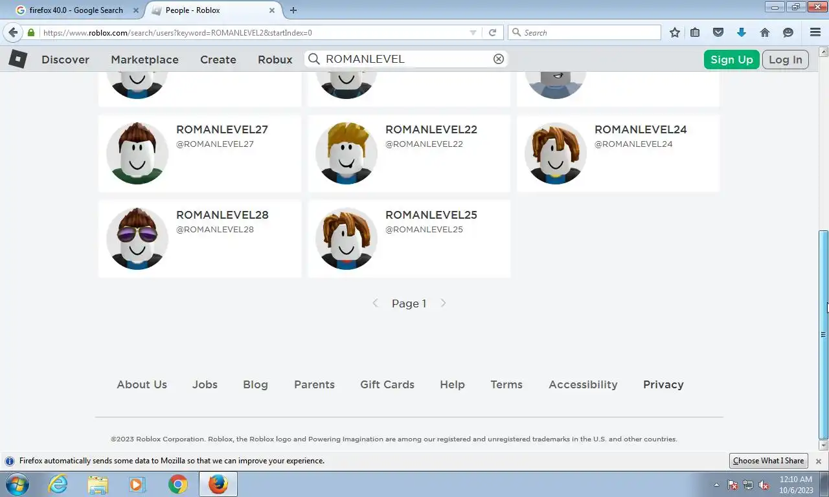Click the page vertical scrollbar thumb

pos(824,334)
